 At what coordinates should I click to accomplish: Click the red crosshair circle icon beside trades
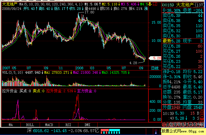click(202, 112)
